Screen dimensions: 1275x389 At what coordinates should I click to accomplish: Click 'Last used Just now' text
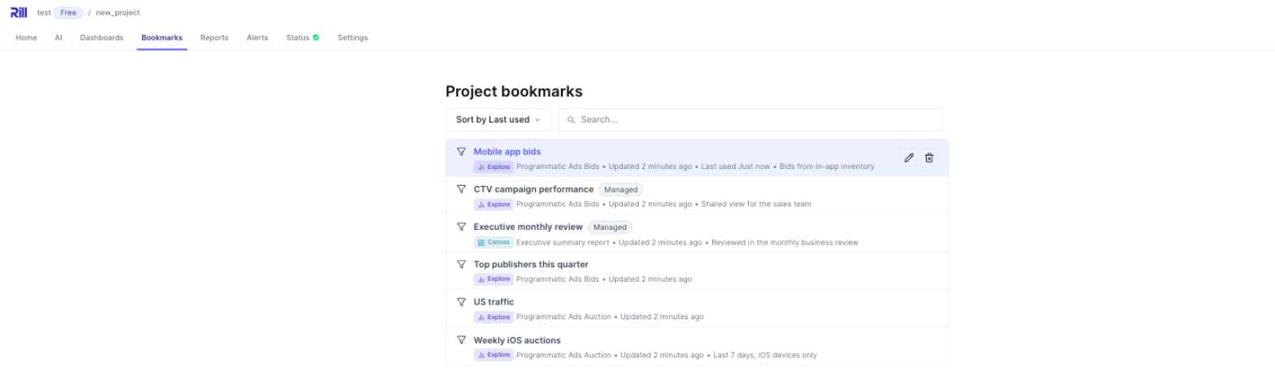point(735,166)
